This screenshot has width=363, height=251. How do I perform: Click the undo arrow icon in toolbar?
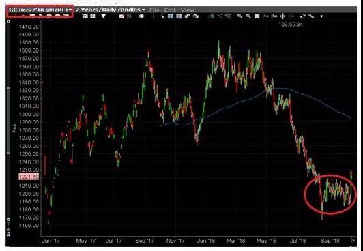click(x=188, y=16)
